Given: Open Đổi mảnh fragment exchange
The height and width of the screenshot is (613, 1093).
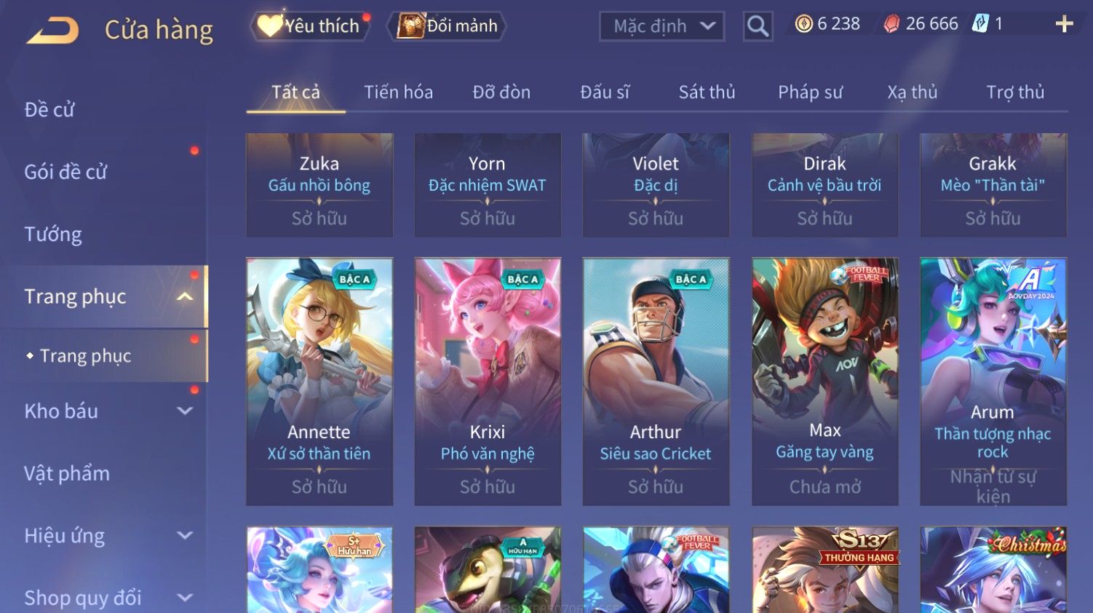Looking at the screenshot, I should pyautogui.click(x=448, y=26).
